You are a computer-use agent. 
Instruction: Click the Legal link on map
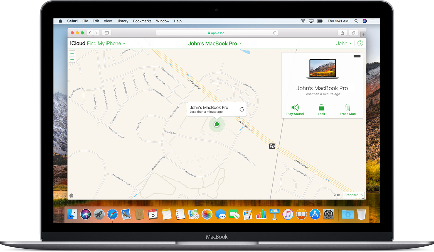coord(337,195)
